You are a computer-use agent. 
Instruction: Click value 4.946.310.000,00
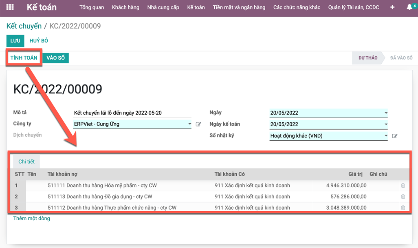pos(346,185)
